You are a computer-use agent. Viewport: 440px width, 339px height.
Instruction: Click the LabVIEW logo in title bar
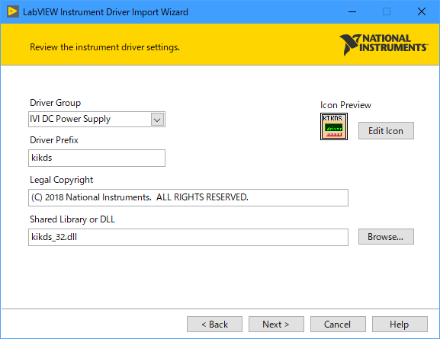(13, 11)
